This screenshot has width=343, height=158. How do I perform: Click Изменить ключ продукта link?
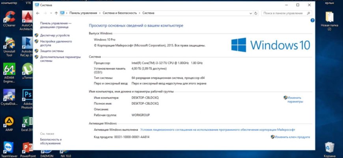(x=292, y=137)
